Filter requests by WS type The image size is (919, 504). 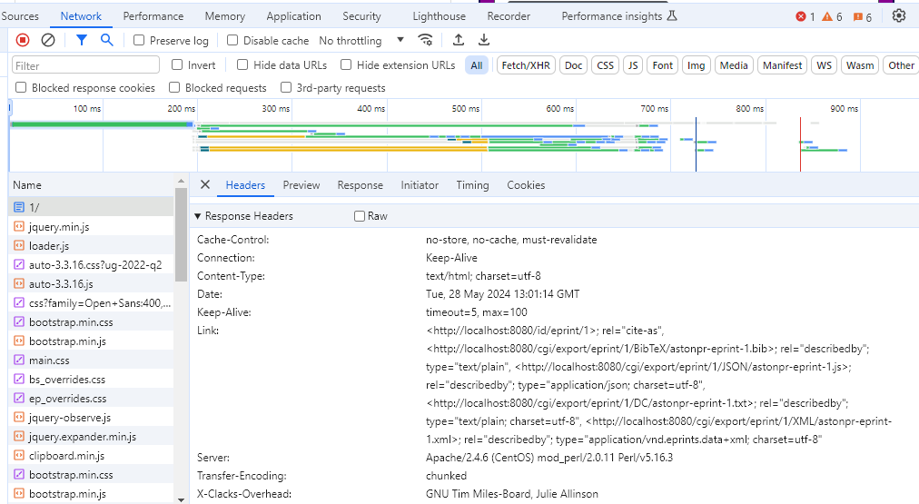click(x=824, y=65)
